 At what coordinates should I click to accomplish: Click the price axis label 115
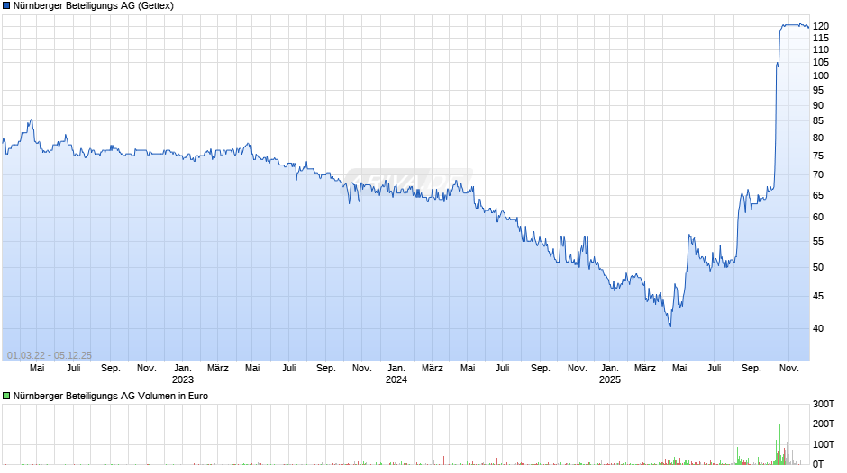click(x=821, y=39)
